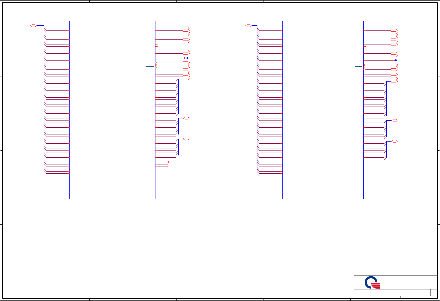Click the top open-circle terminal below the left block's buses
Screen dimensions: 440x301
pos(168,162)
